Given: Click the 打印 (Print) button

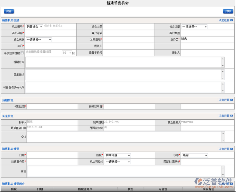Looking at the screenshot, I should (x=228, y=11).
